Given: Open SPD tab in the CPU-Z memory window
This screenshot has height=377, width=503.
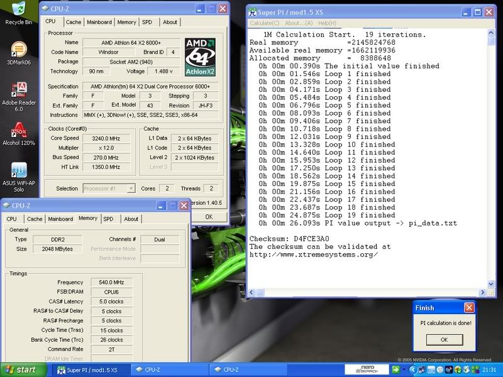Looking at the screenshot, I should click(x=108, y=219).
